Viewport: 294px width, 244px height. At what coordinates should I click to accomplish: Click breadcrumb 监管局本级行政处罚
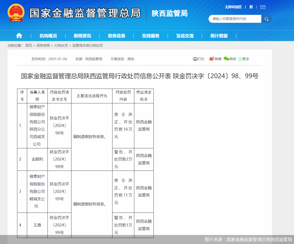pos(88,45)
